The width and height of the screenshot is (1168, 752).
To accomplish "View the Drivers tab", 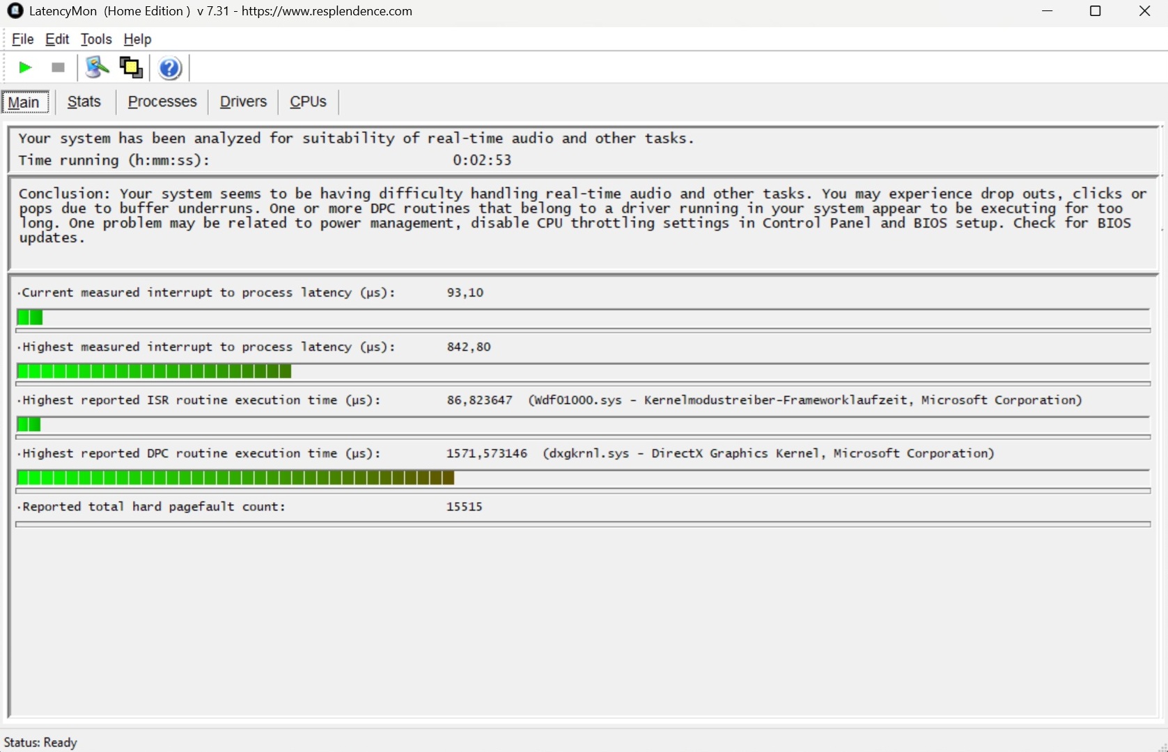I will [243, 102].
